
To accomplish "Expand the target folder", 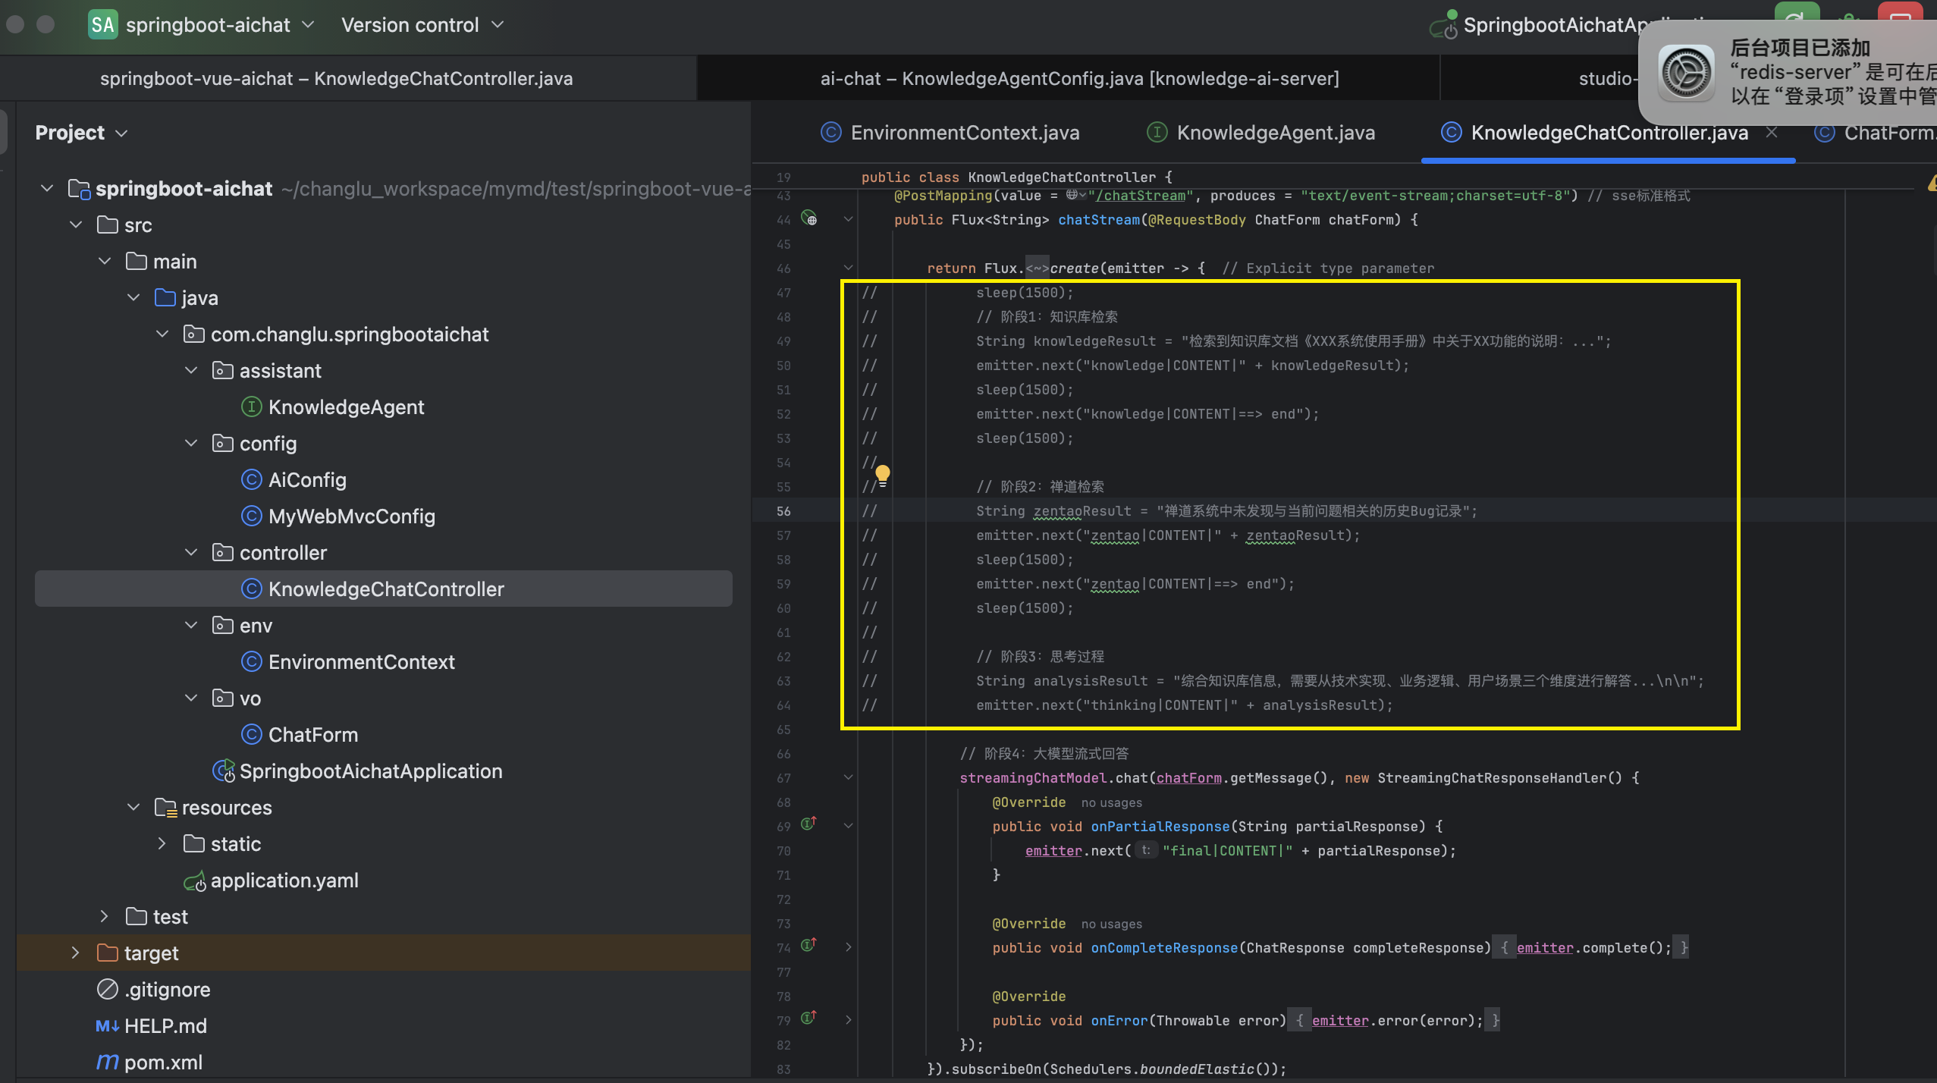I will pyautogui.click(x=76, y=953).
